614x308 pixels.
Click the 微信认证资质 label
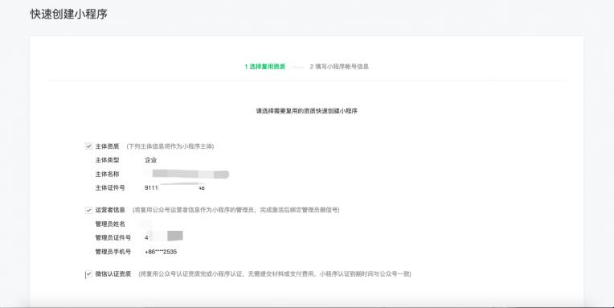click(x=113, y=274)
